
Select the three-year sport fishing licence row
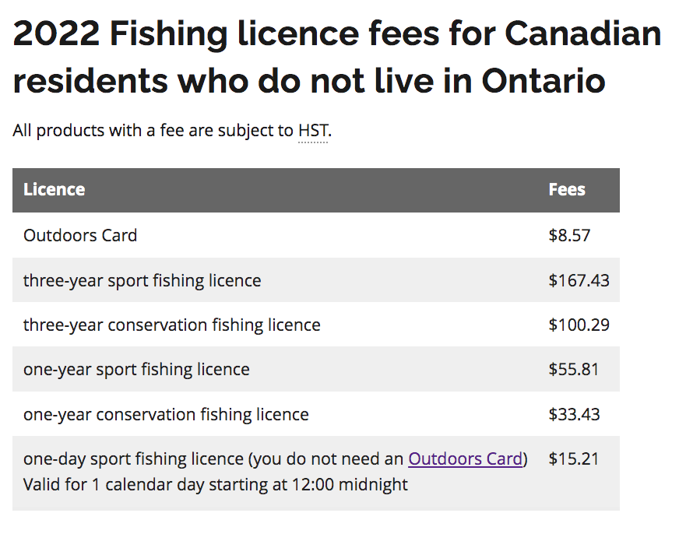(x=142, y=280)
